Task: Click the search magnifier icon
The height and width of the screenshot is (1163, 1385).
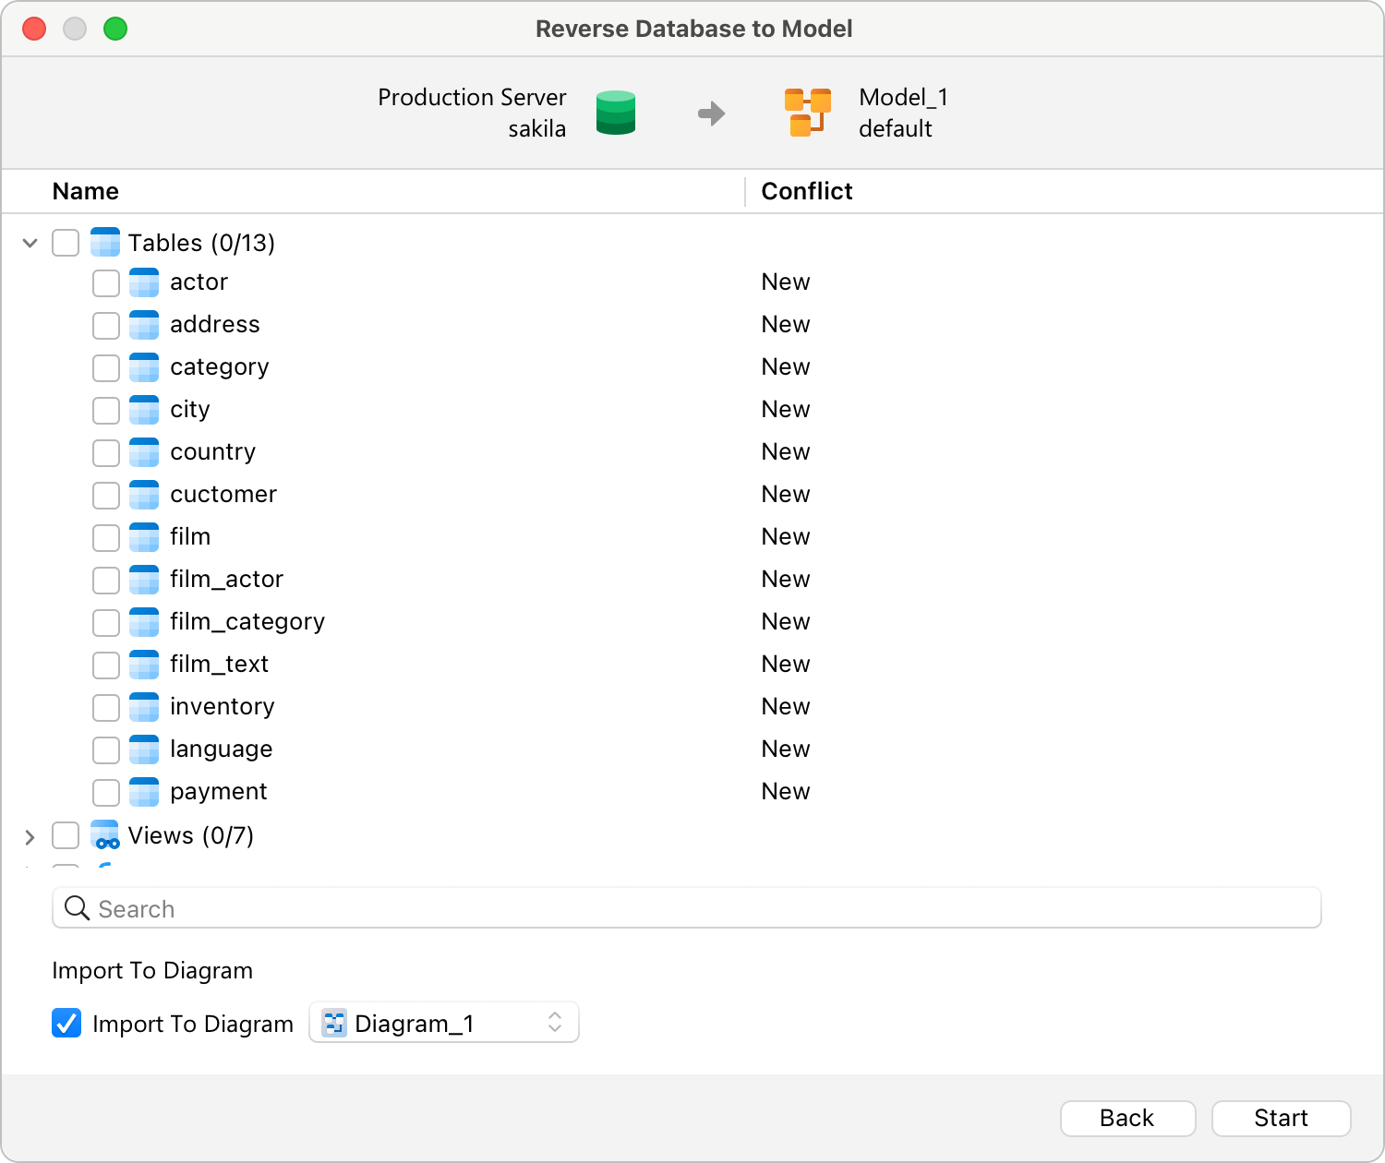Action: pos(77,908)
